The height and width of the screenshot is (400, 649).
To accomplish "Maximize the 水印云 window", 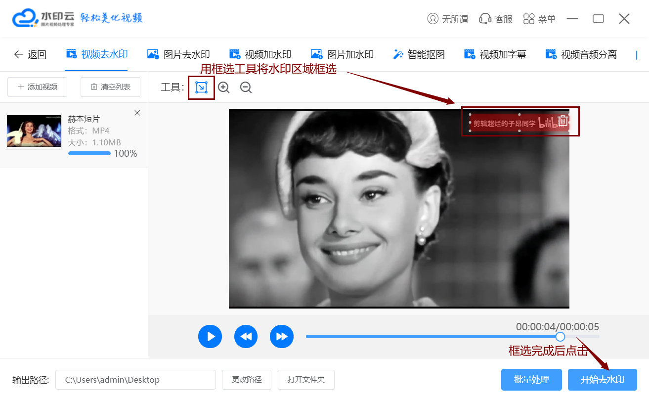I will (599, 19).
